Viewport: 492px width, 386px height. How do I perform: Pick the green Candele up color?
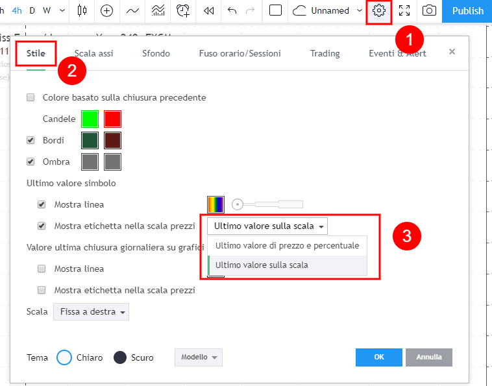(x=90, y=119)
